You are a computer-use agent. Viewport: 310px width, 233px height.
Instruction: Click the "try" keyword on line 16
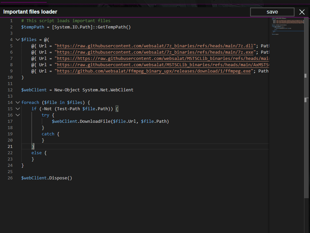[45, 115]
